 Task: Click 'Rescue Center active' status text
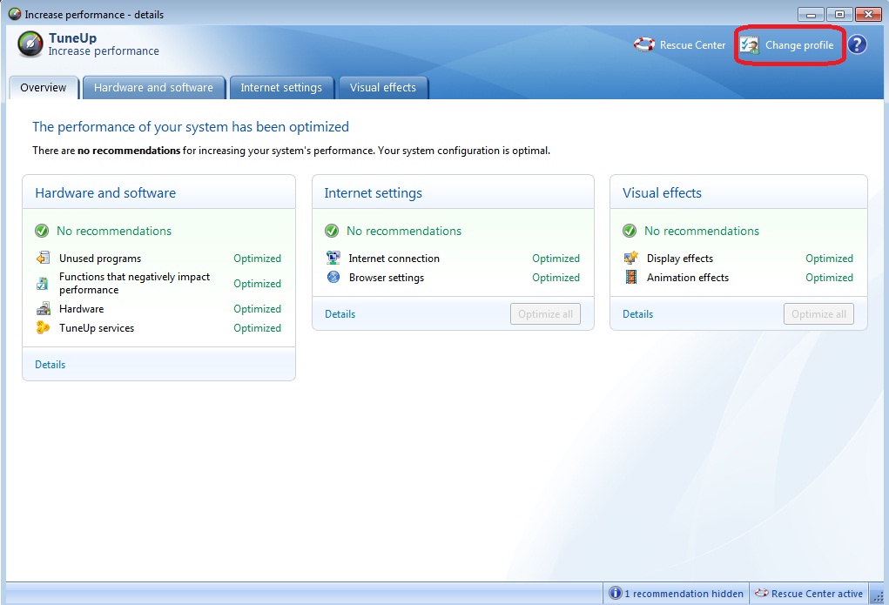(817, 594)
